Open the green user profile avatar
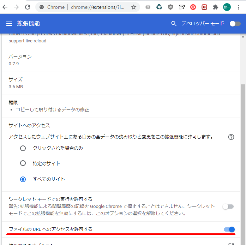 click(x=227, y=7)
